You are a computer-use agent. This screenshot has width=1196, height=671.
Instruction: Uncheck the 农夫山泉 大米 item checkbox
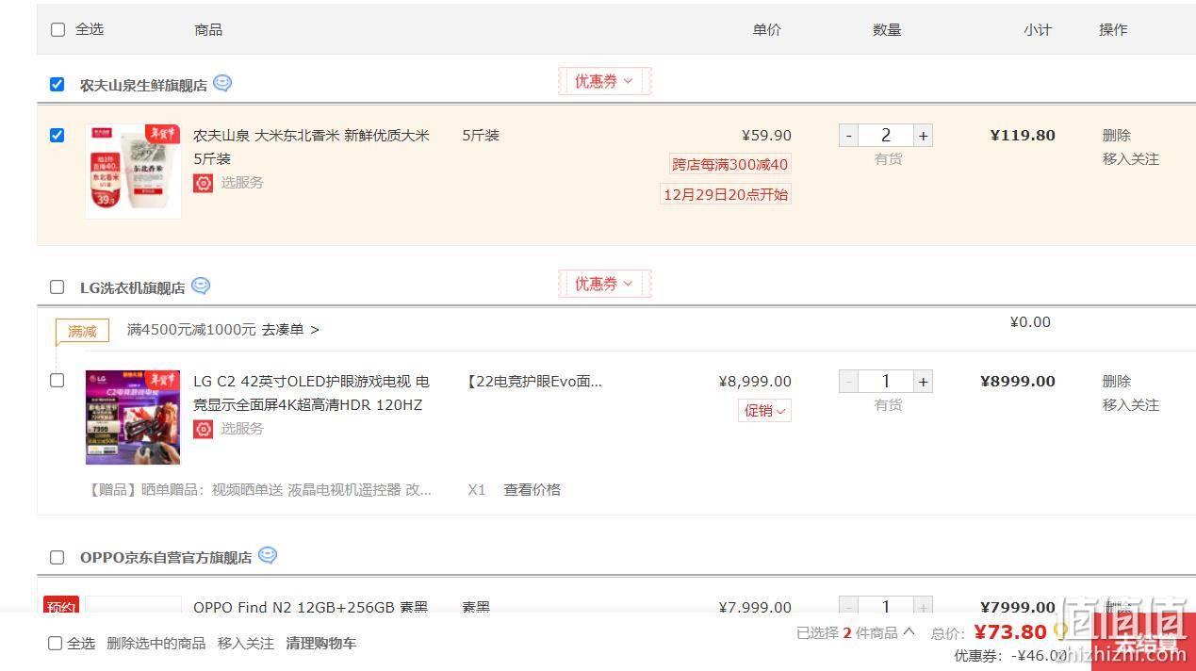[x=57, y=135]
